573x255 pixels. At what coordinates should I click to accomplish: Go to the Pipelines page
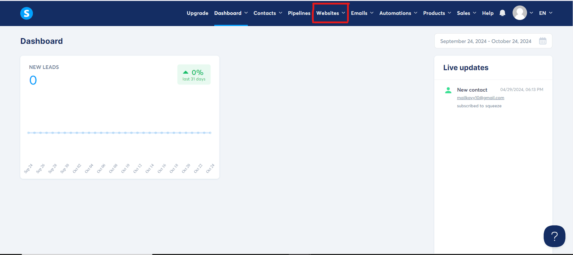tap(299, 13)
